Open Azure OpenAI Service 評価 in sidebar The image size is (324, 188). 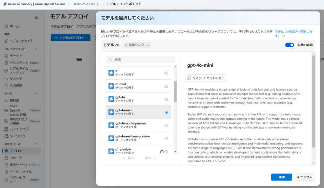pos(22,111)
